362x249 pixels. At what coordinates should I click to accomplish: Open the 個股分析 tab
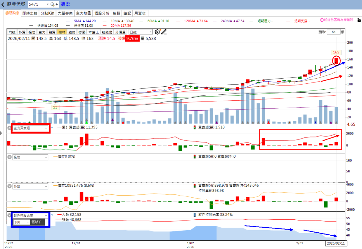pyautogui.click(x=102, y=13)
